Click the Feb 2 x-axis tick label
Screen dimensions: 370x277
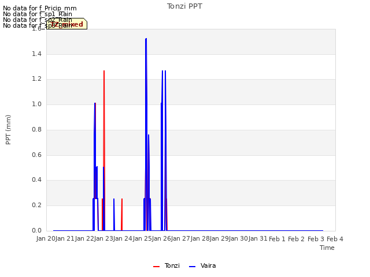[x=296, y=239]
